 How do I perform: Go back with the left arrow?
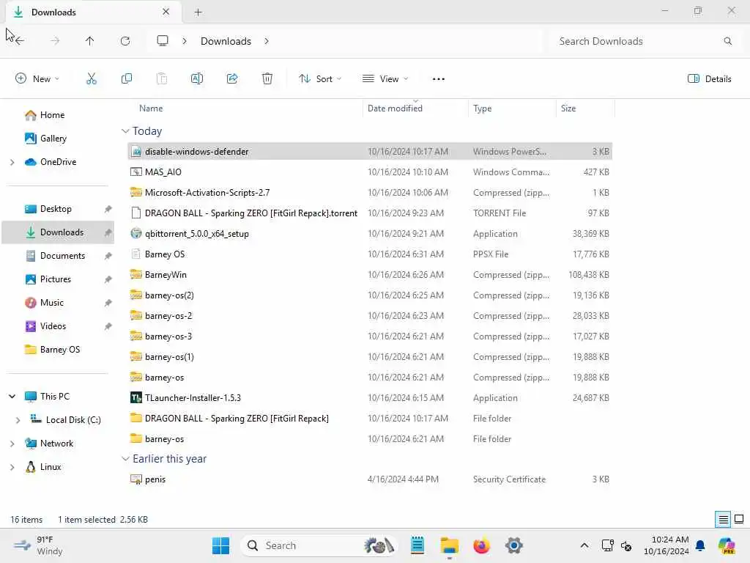(19, 41)
